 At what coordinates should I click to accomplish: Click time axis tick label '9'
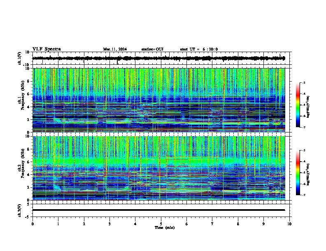point(263,224)
